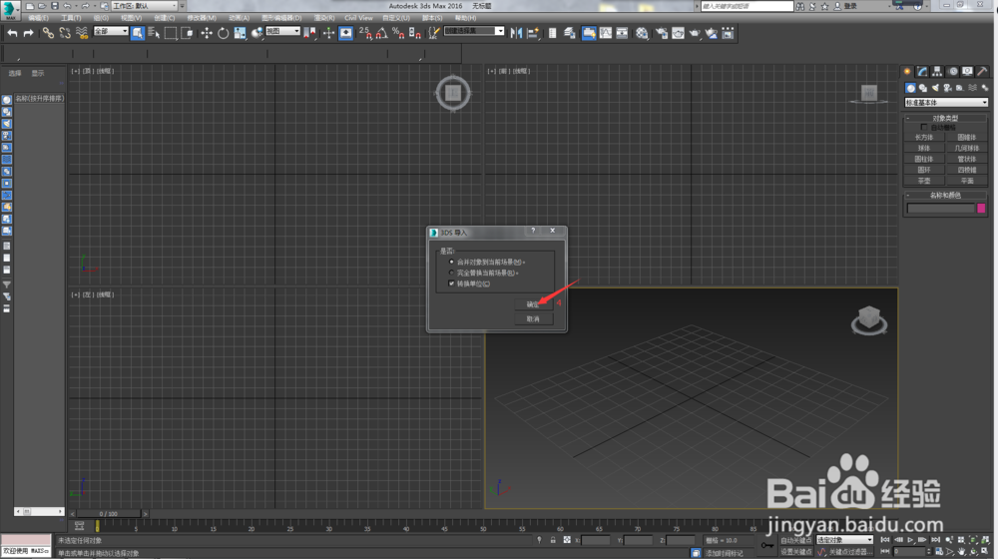Activate the Select and Link chain tool
Viewport: 998px width, 559px height.
pos(48,33)
